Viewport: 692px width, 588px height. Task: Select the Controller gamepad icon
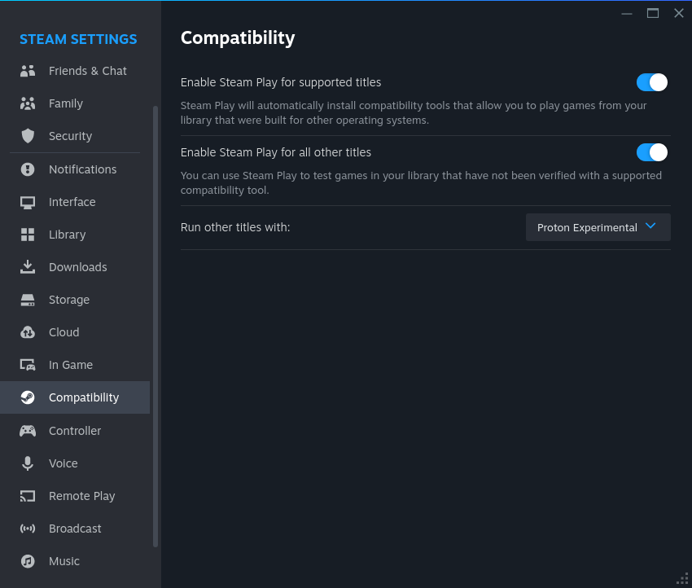28,430
